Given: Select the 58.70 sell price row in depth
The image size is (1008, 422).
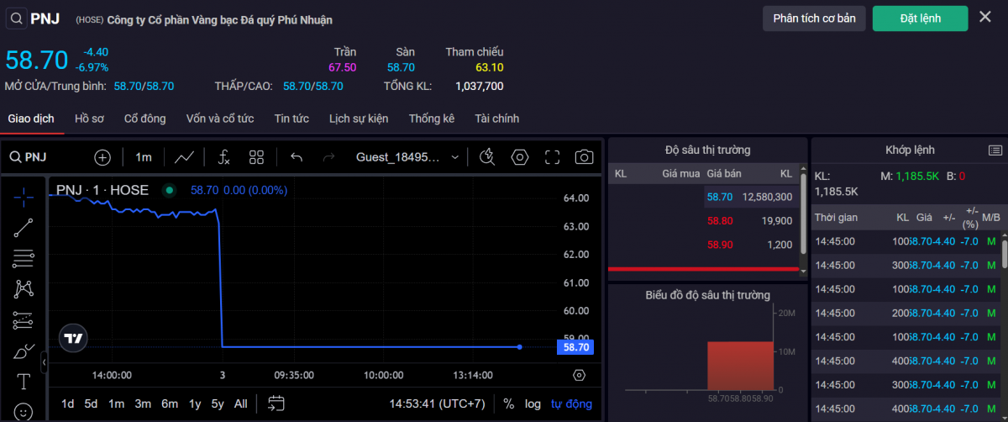Looking at the screenshot, I should click(x=702, y=197).
